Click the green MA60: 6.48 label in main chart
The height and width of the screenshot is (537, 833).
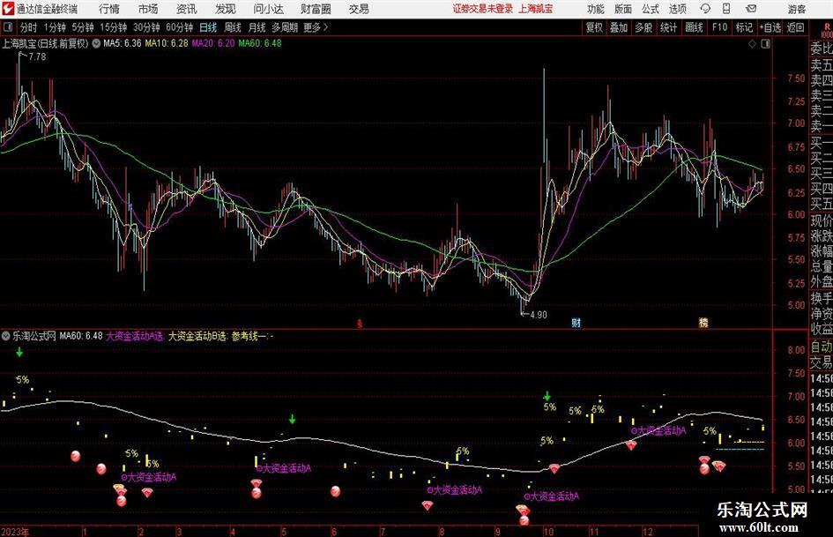point(260,43)
